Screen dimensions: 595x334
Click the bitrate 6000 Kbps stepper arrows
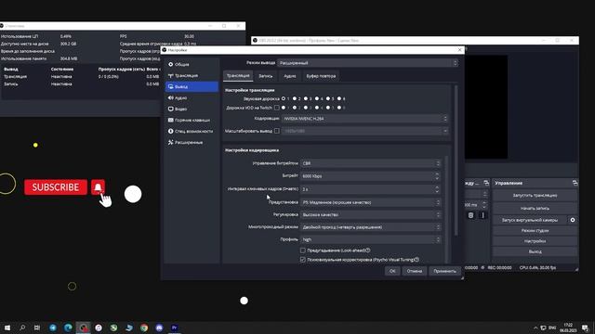point(437,176)
